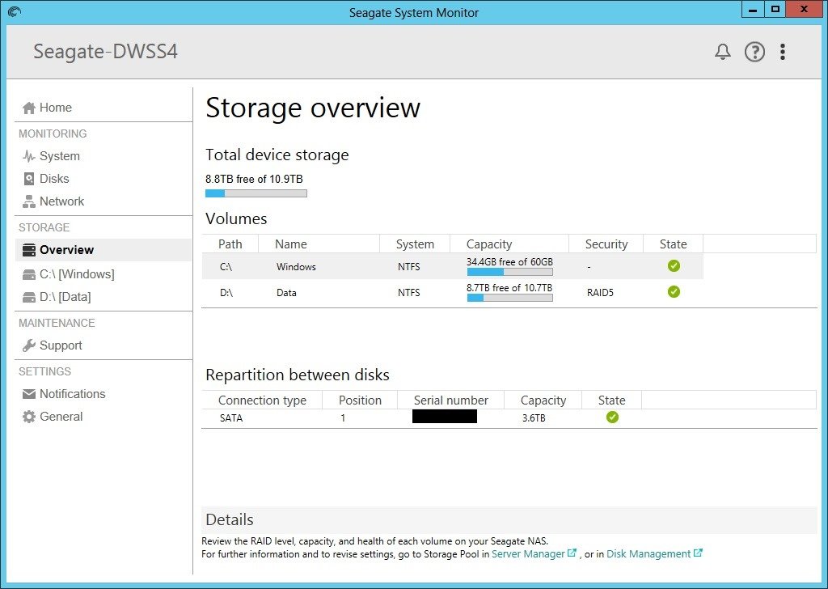Open the Server Manager link
The image size is (828, 589).
point(528,554)
